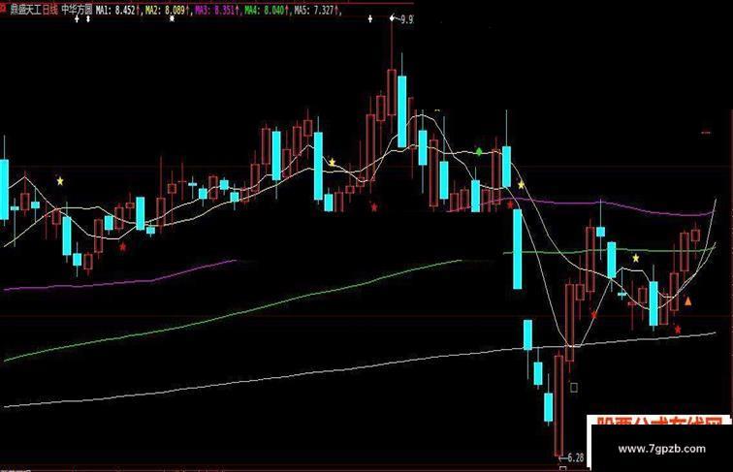733x472 pixels.
Task: Click the leftmost red star signal
Action: point(122,247)
